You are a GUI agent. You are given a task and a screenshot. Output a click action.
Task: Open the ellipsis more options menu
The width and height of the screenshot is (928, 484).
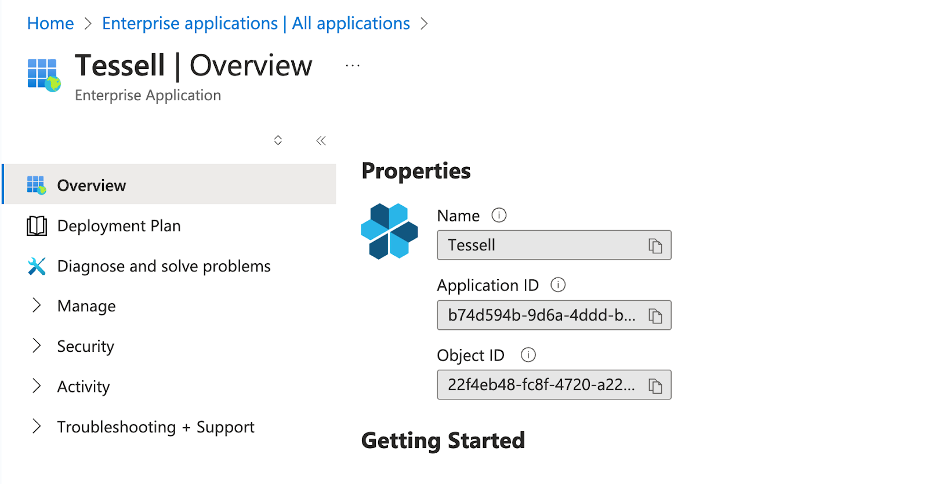352,66
